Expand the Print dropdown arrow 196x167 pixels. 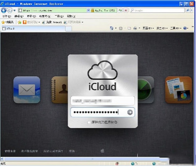pyautogui.click(x=139, y=28)
